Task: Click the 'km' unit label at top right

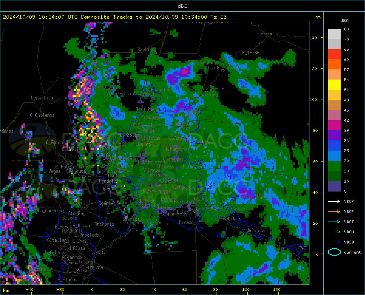Action: click(317, 17)
